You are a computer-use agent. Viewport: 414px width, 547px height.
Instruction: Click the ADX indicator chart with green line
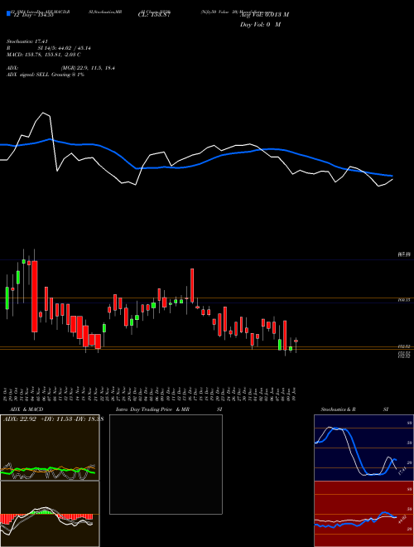click(x=50, y=448)
